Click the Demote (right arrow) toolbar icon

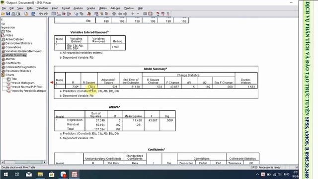tap(125, 14)
